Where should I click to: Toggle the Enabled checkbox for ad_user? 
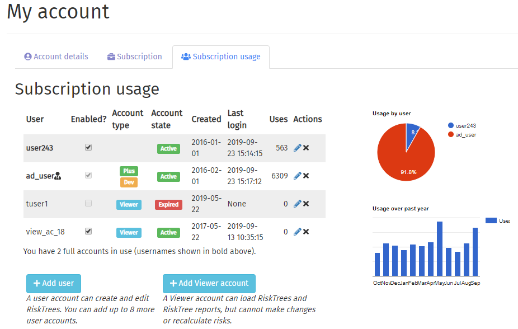click(88, 175)
